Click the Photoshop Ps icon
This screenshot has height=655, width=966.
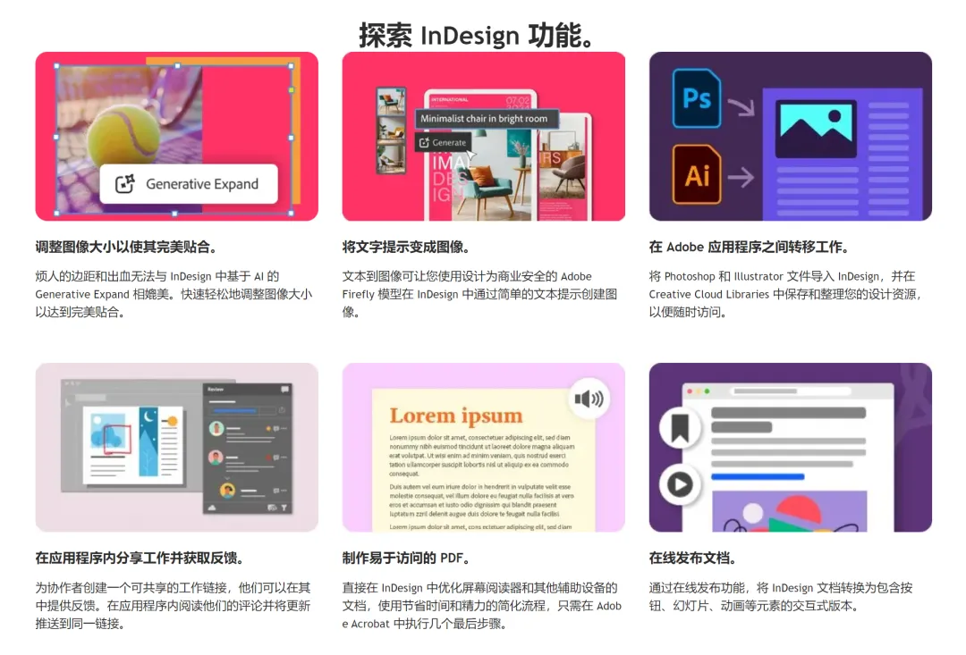696,98
